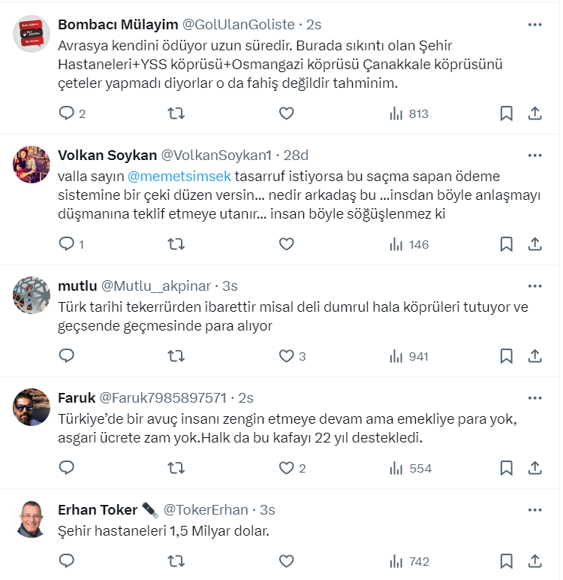Like Bombacı Mülayim's tweet

[286, 113]
